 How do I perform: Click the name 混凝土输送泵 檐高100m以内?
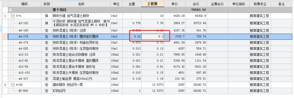point(72,79)
